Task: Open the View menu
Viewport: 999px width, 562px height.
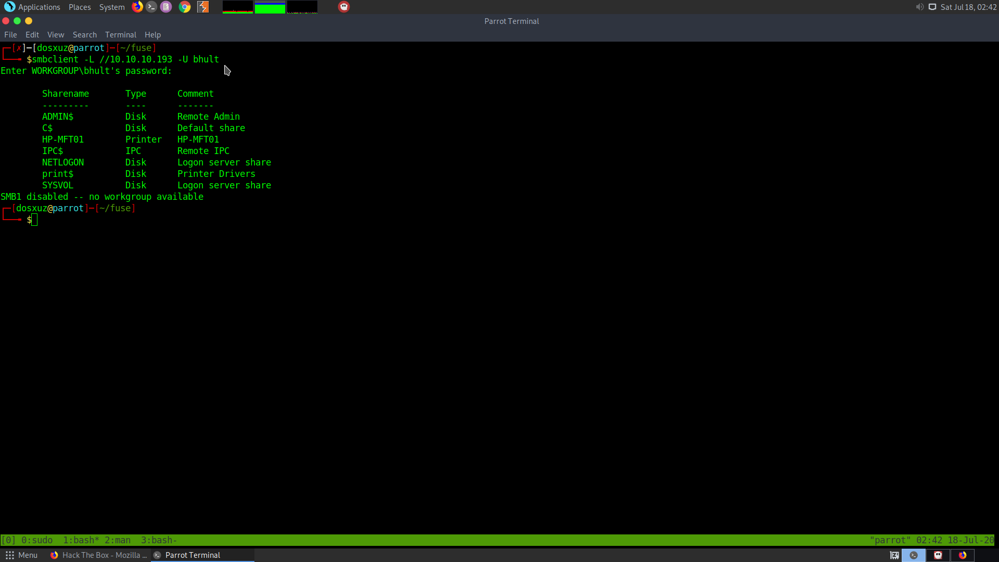Action: click(56, 35)
